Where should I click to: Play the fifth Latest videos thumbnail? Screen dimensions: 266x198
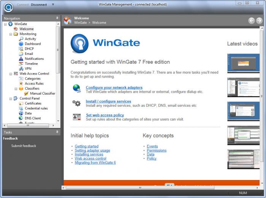[244, 159]
